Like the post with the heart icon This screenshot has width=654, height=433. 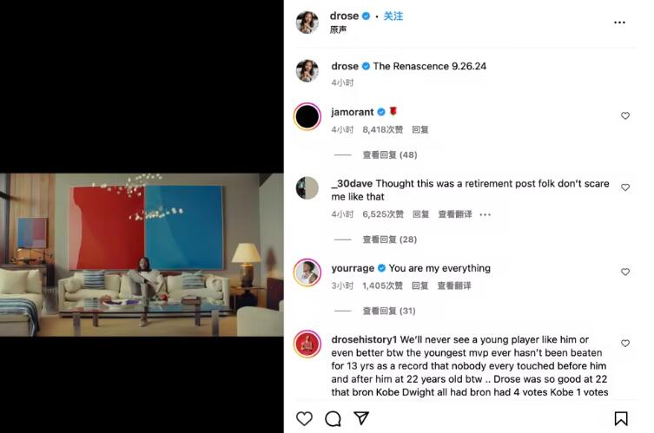(304, 418)
